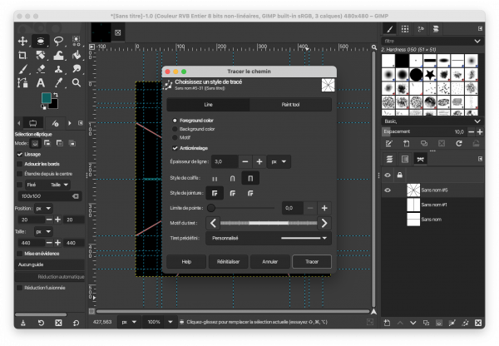Choose Intersect selection mode icon

click(x=72, y=143)
